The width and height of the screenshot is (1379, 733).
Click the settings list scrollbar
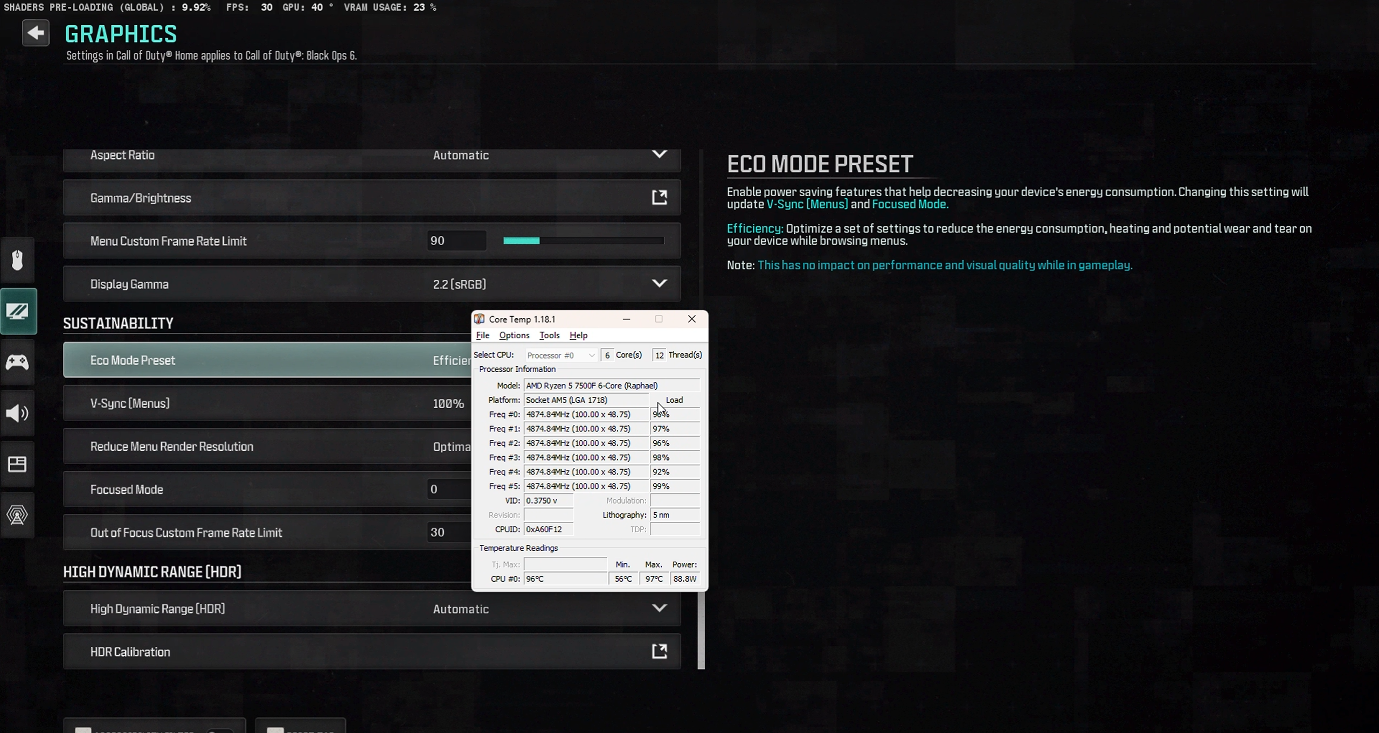coord(701,630)
